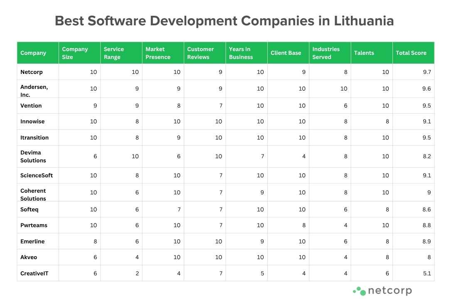Click CreativeIT's total score 5.1
449x299 pixels.
coord(427,273)
